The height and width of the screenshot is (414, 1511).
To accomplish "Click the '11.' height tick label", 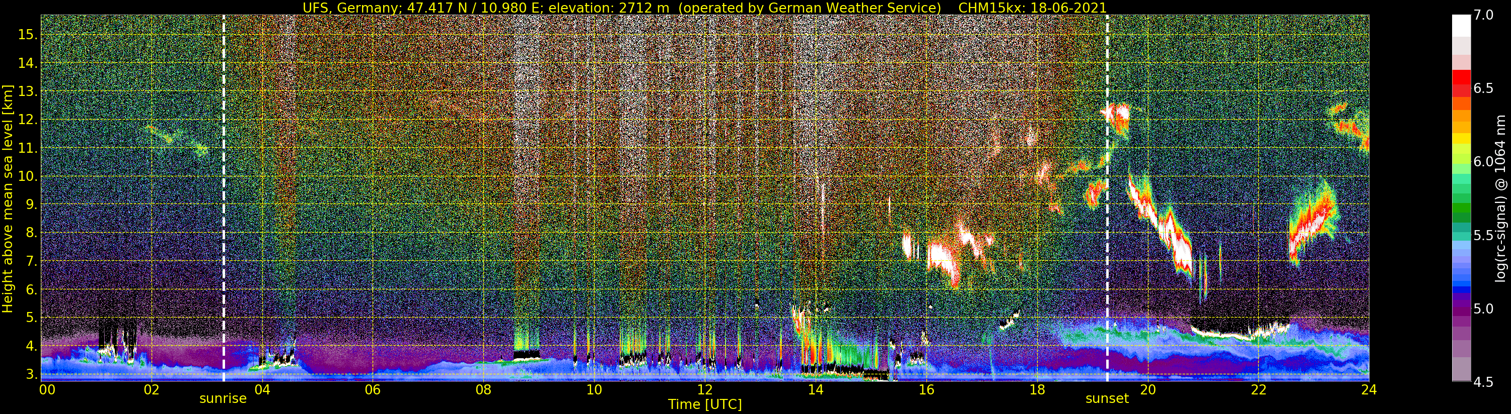I will tap(28, 148).
